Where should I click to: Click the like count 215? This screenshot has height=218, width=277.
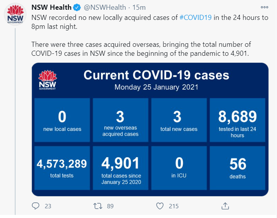[x=174, y=206]
